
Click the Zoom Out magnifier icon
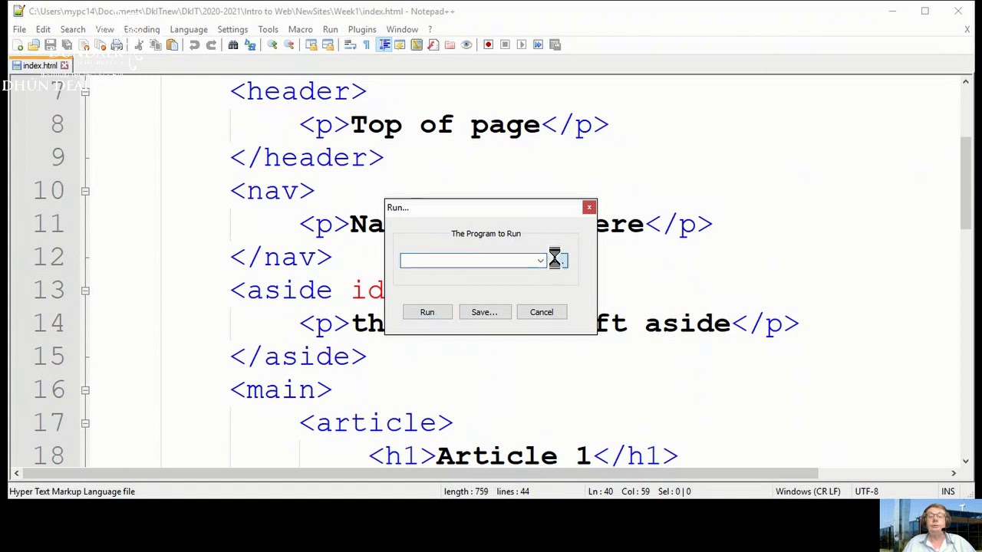coord(289,45)
